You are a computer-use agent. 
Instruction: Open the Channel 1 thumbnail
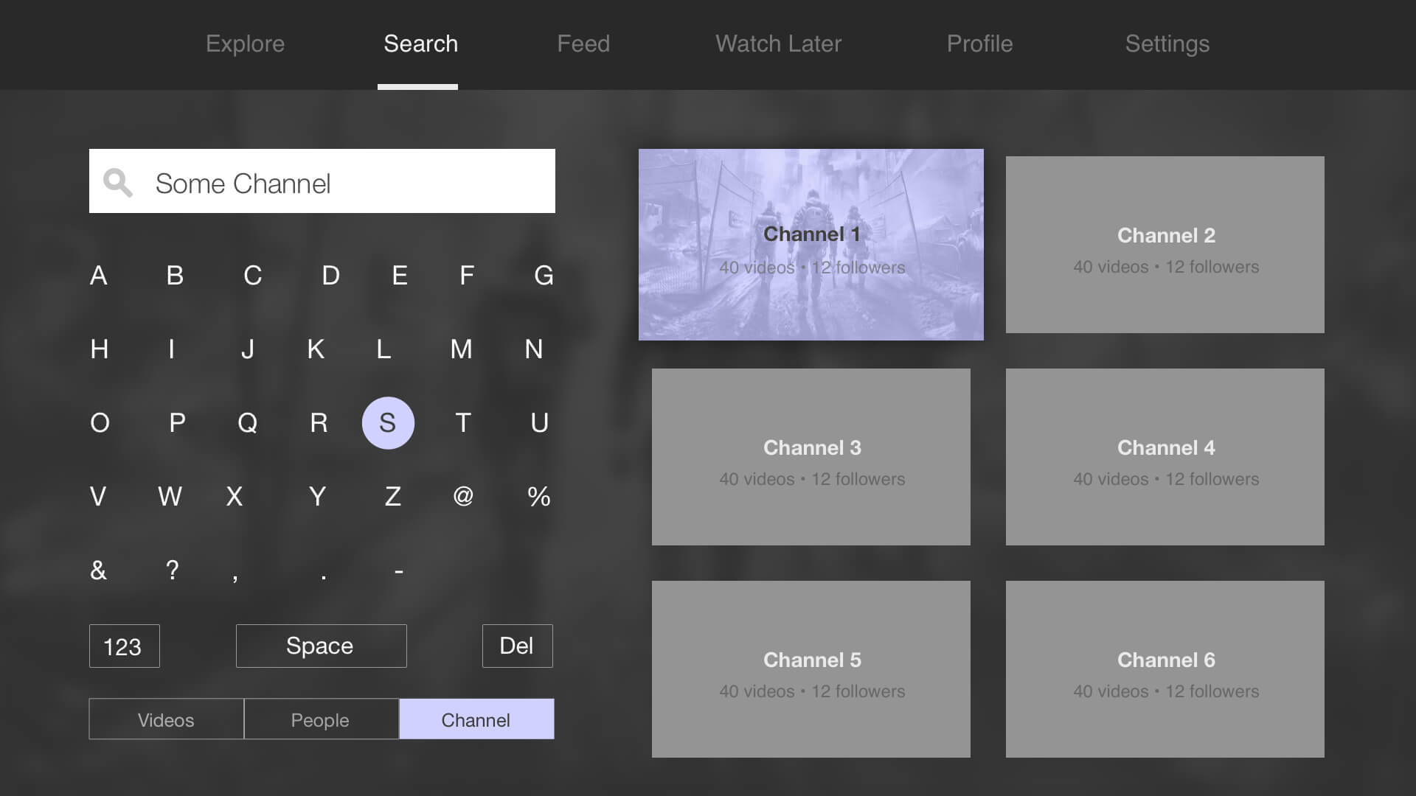click(811, 245)
